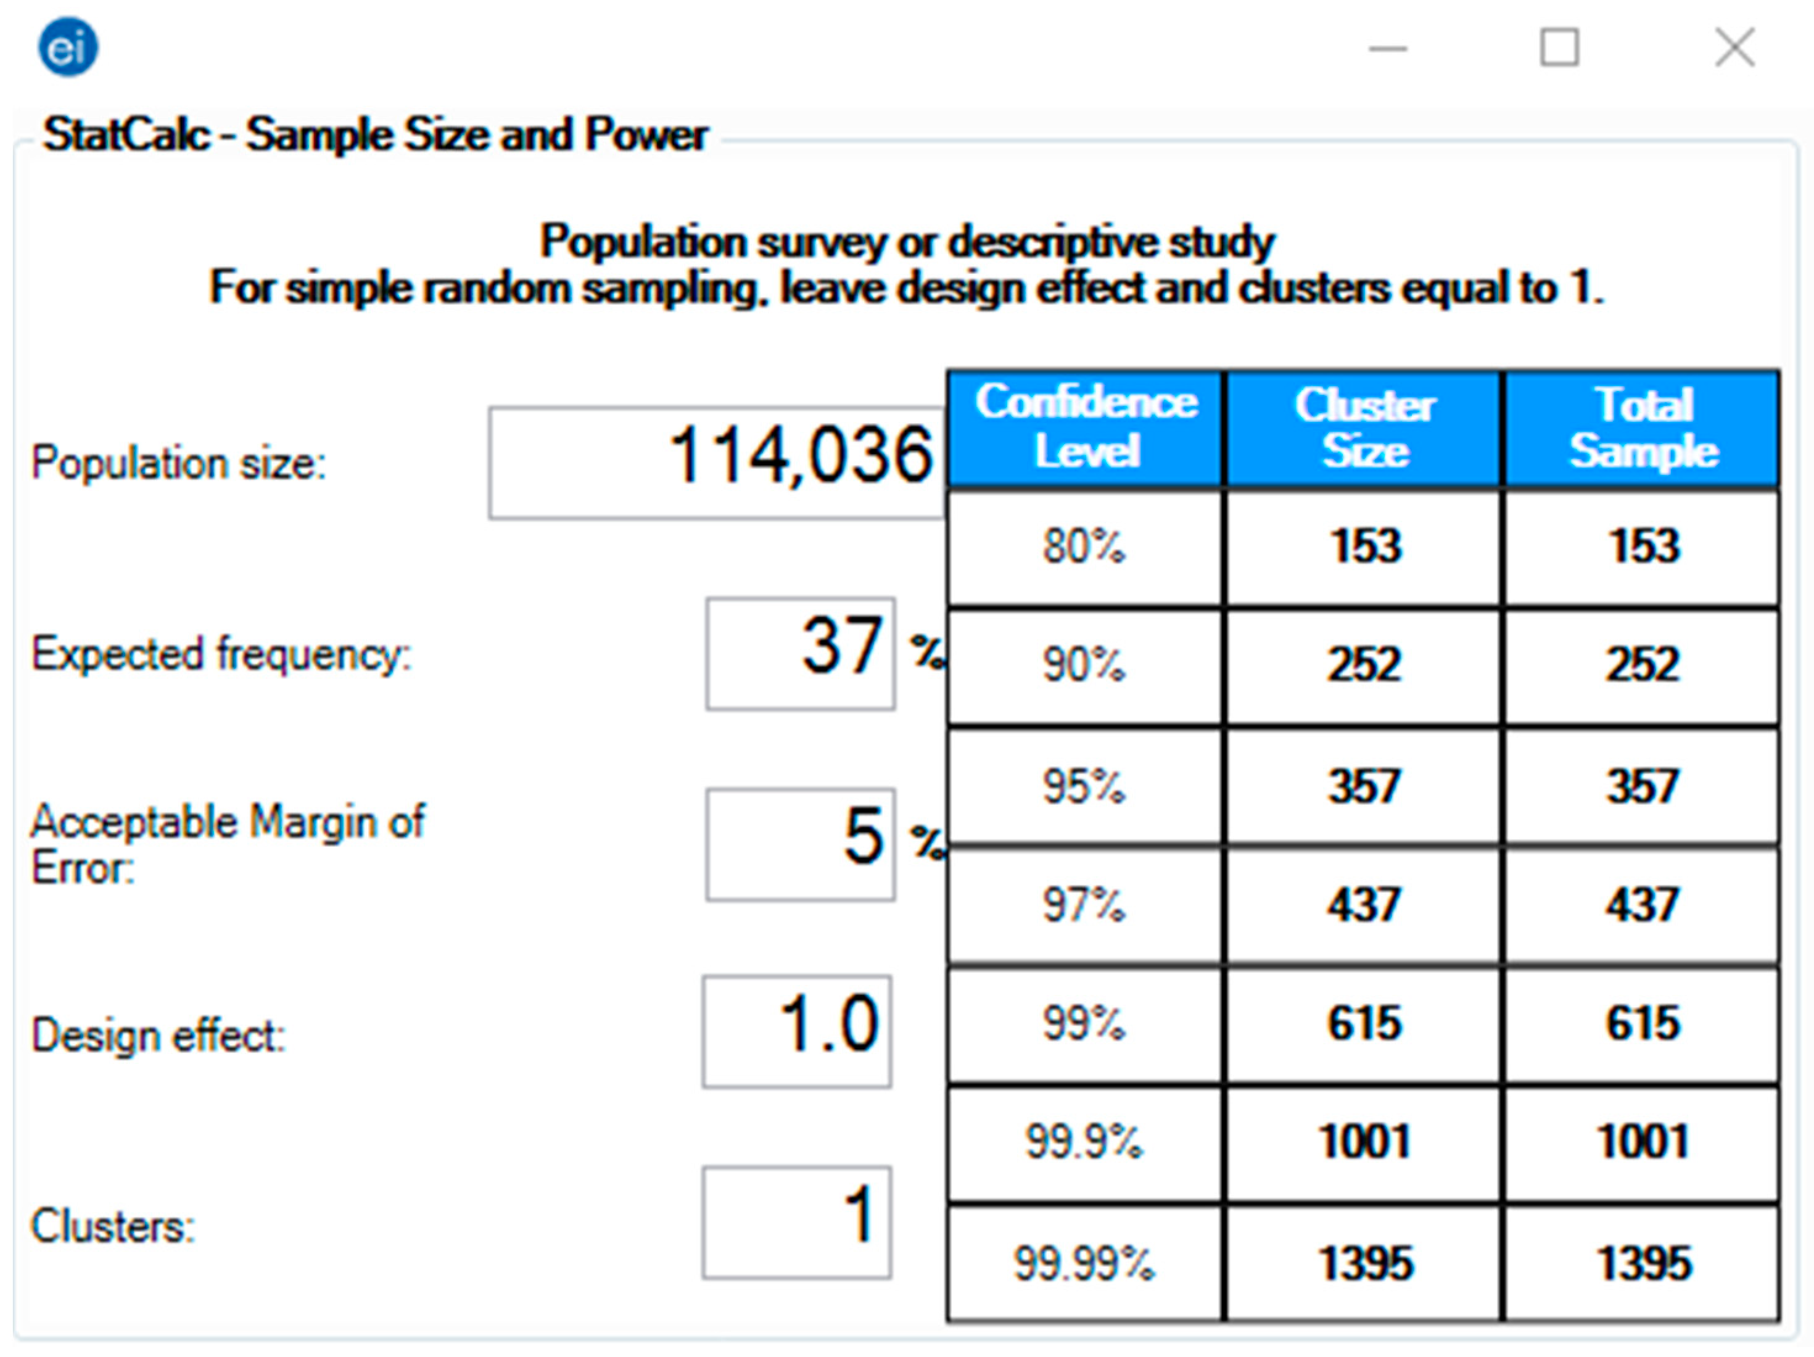Click the Confidence Level column header
Viewport: 1814px width, 1357px height.
1086,428
